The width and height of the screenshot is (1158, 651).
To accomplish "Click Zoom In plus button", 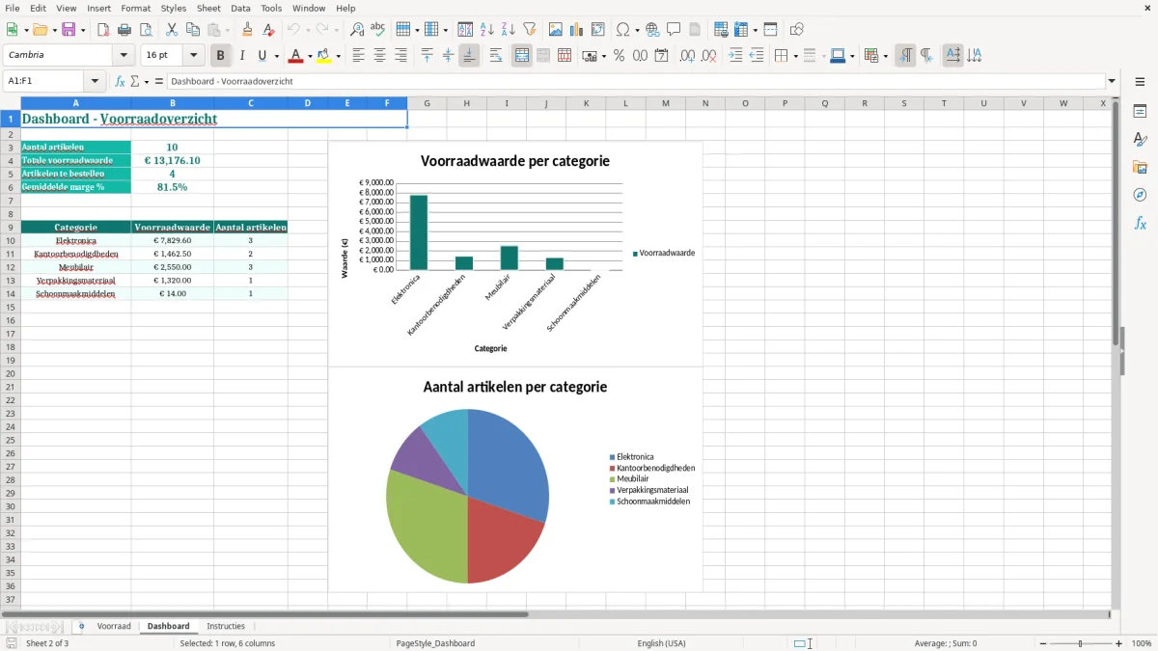I will (x=1118, y=643).
